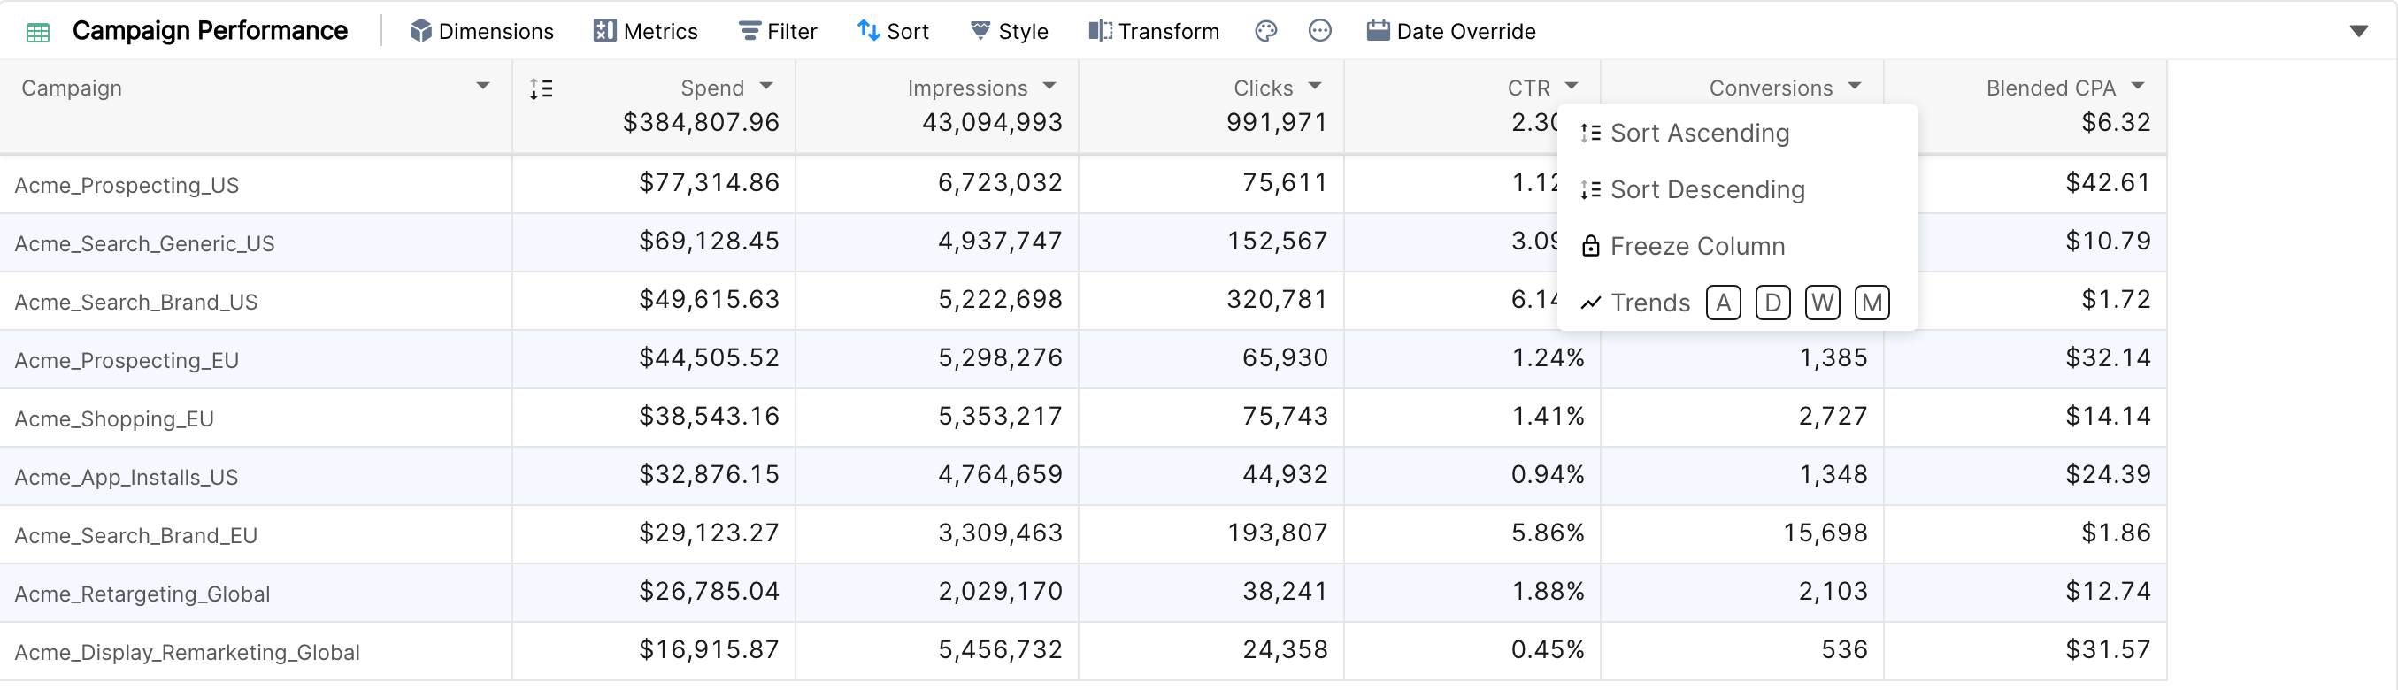
Task: Choose Freeze Column from the menu
Action: (x=1737, y=246)
